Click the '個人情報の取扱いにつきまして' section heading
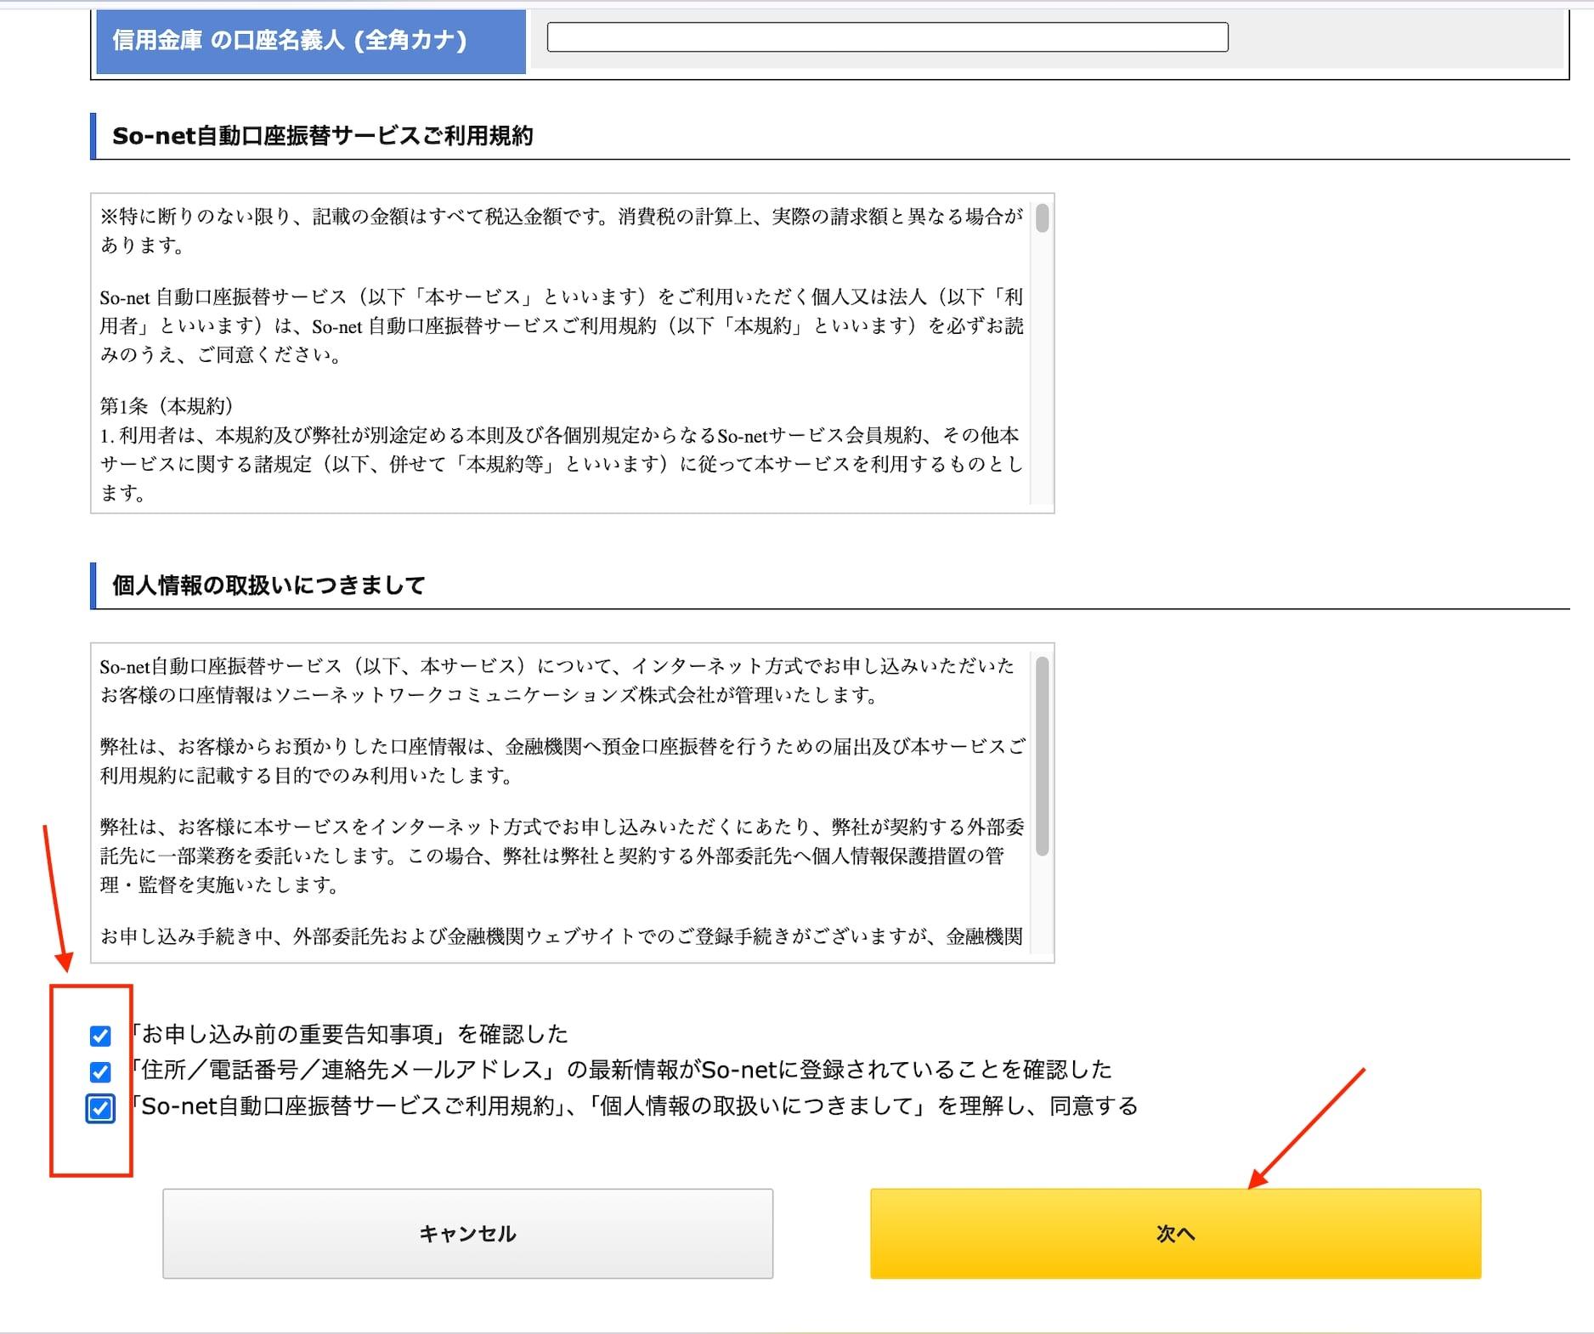The width and height of the screenshot is (1594, 1334). 268,585
